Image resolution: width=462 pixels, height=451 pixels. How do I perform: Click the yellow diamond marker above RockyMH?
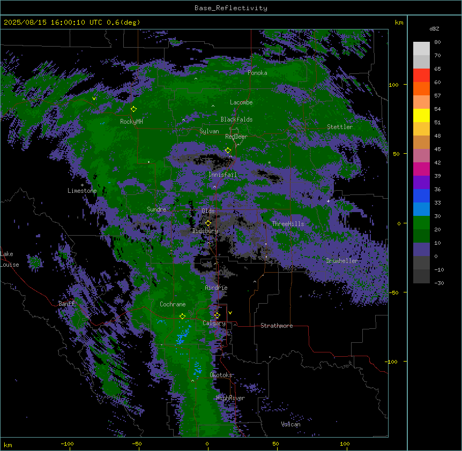pos(134,109)
